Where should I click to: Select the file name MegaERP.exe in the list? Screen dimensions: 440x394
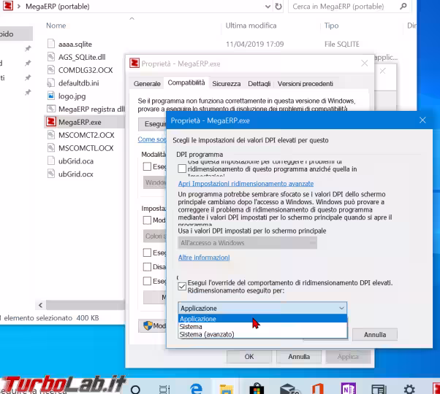click(80, 122)
